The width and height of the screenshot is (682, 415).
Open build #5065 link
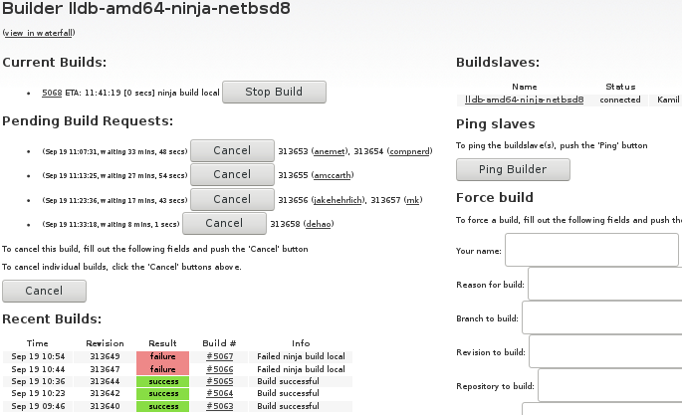click(x=220, y=381)
